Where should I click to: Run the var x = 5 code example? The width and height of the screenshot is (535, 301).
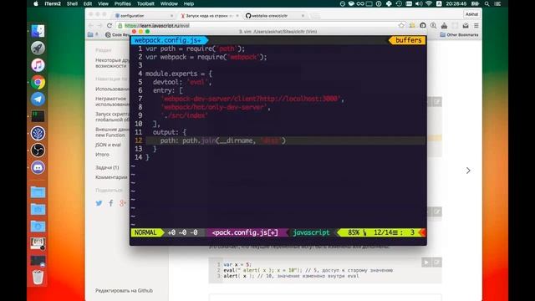426,262
